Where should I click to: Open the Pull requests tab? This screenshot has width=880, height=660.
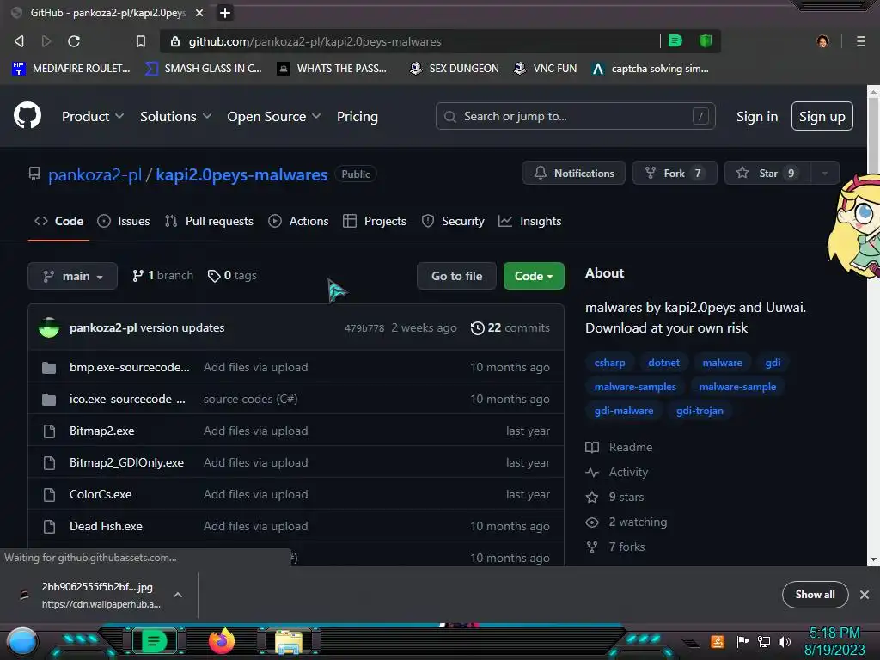point(209,221)
